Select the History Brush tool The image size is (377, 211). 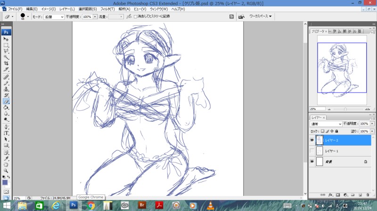pos(6,95)
